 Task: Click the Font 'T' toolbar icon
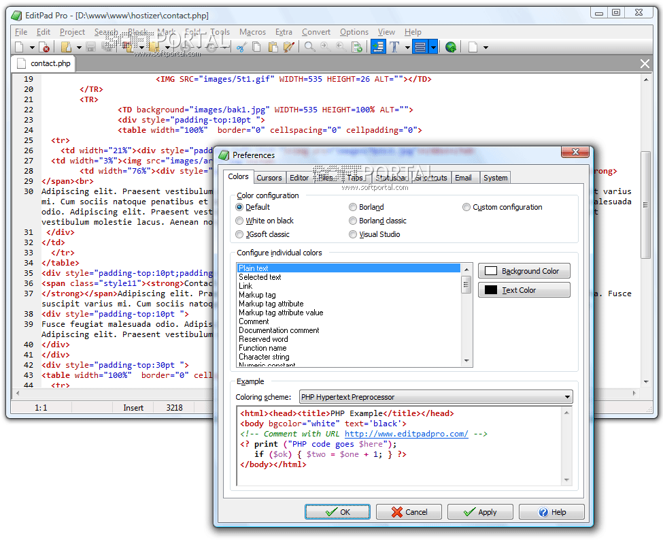(x=394, y=47)
